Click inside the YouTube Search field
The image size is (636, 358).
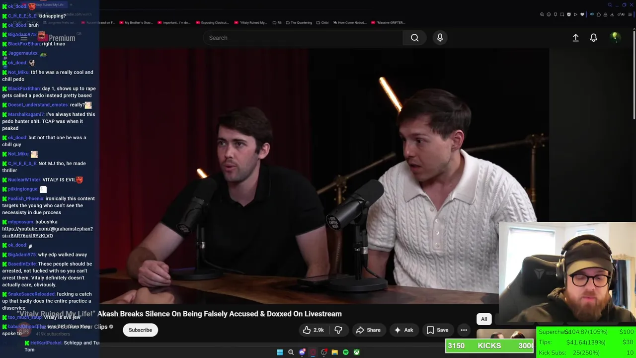(x=303, y=38)
